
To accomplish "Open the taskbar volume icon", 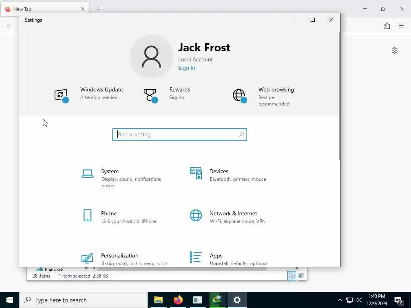I will [359, 300].
